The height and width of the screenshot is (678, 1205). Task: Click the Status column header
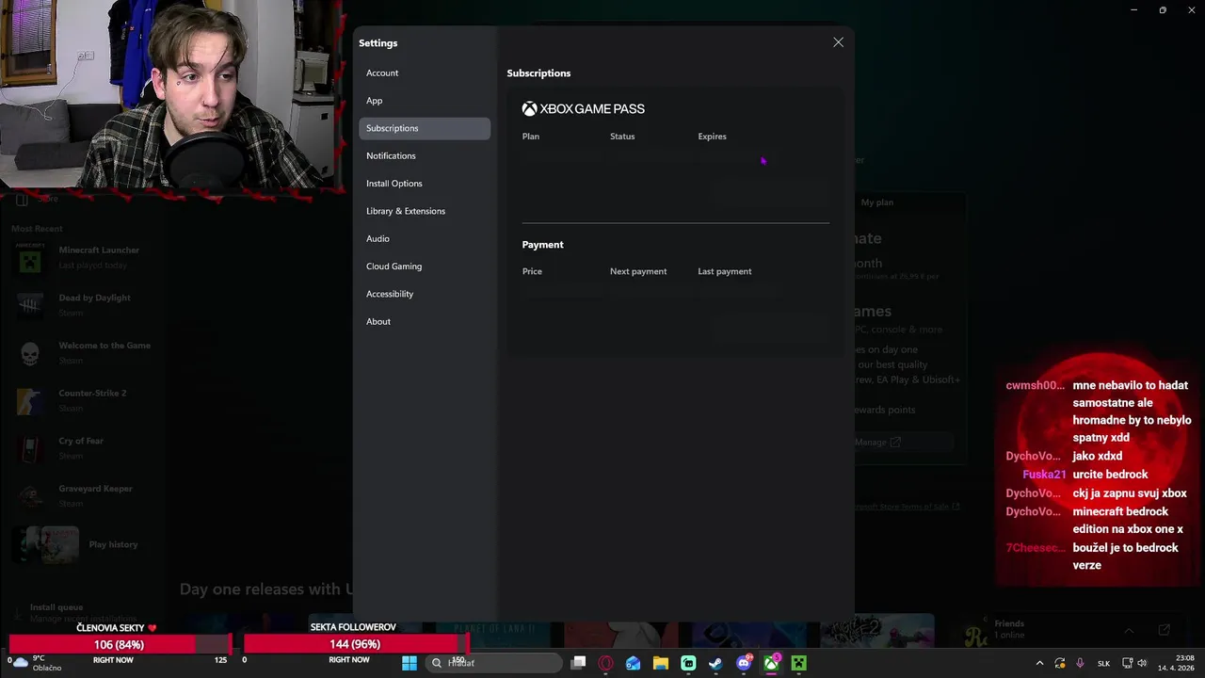(x=622, y=137)
